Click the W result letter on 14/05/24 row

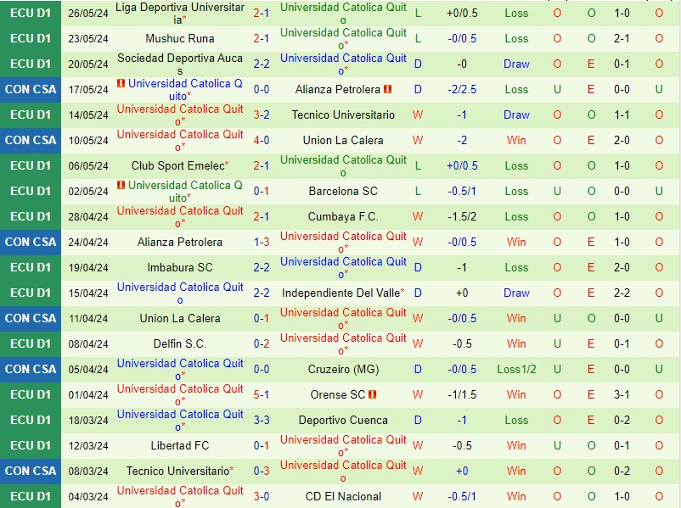point(418,115)
